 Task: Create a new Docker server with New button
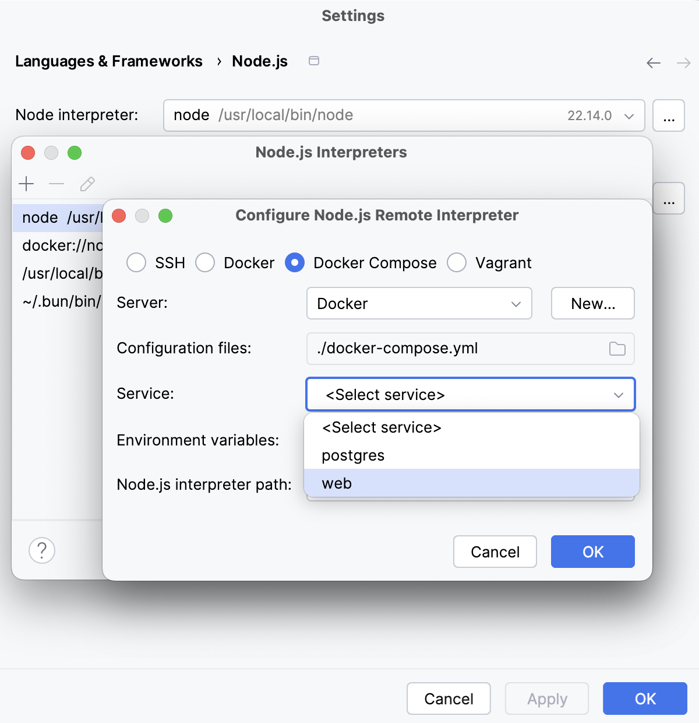[592, 303]
